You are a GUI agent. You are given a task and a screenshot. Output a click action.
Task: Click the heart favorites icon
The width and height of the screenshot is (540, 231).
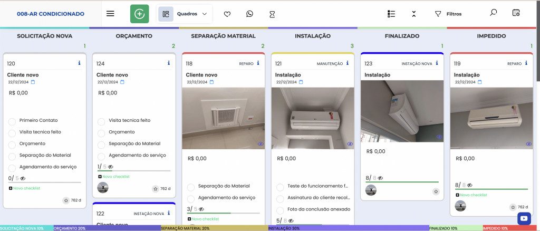[x=227, y=14]
